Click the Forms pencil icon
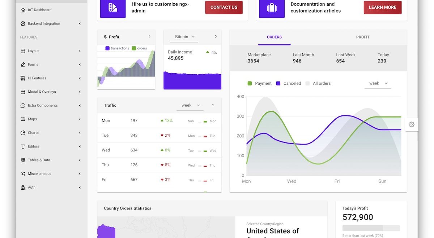The image size is (434, 238). 23,65
